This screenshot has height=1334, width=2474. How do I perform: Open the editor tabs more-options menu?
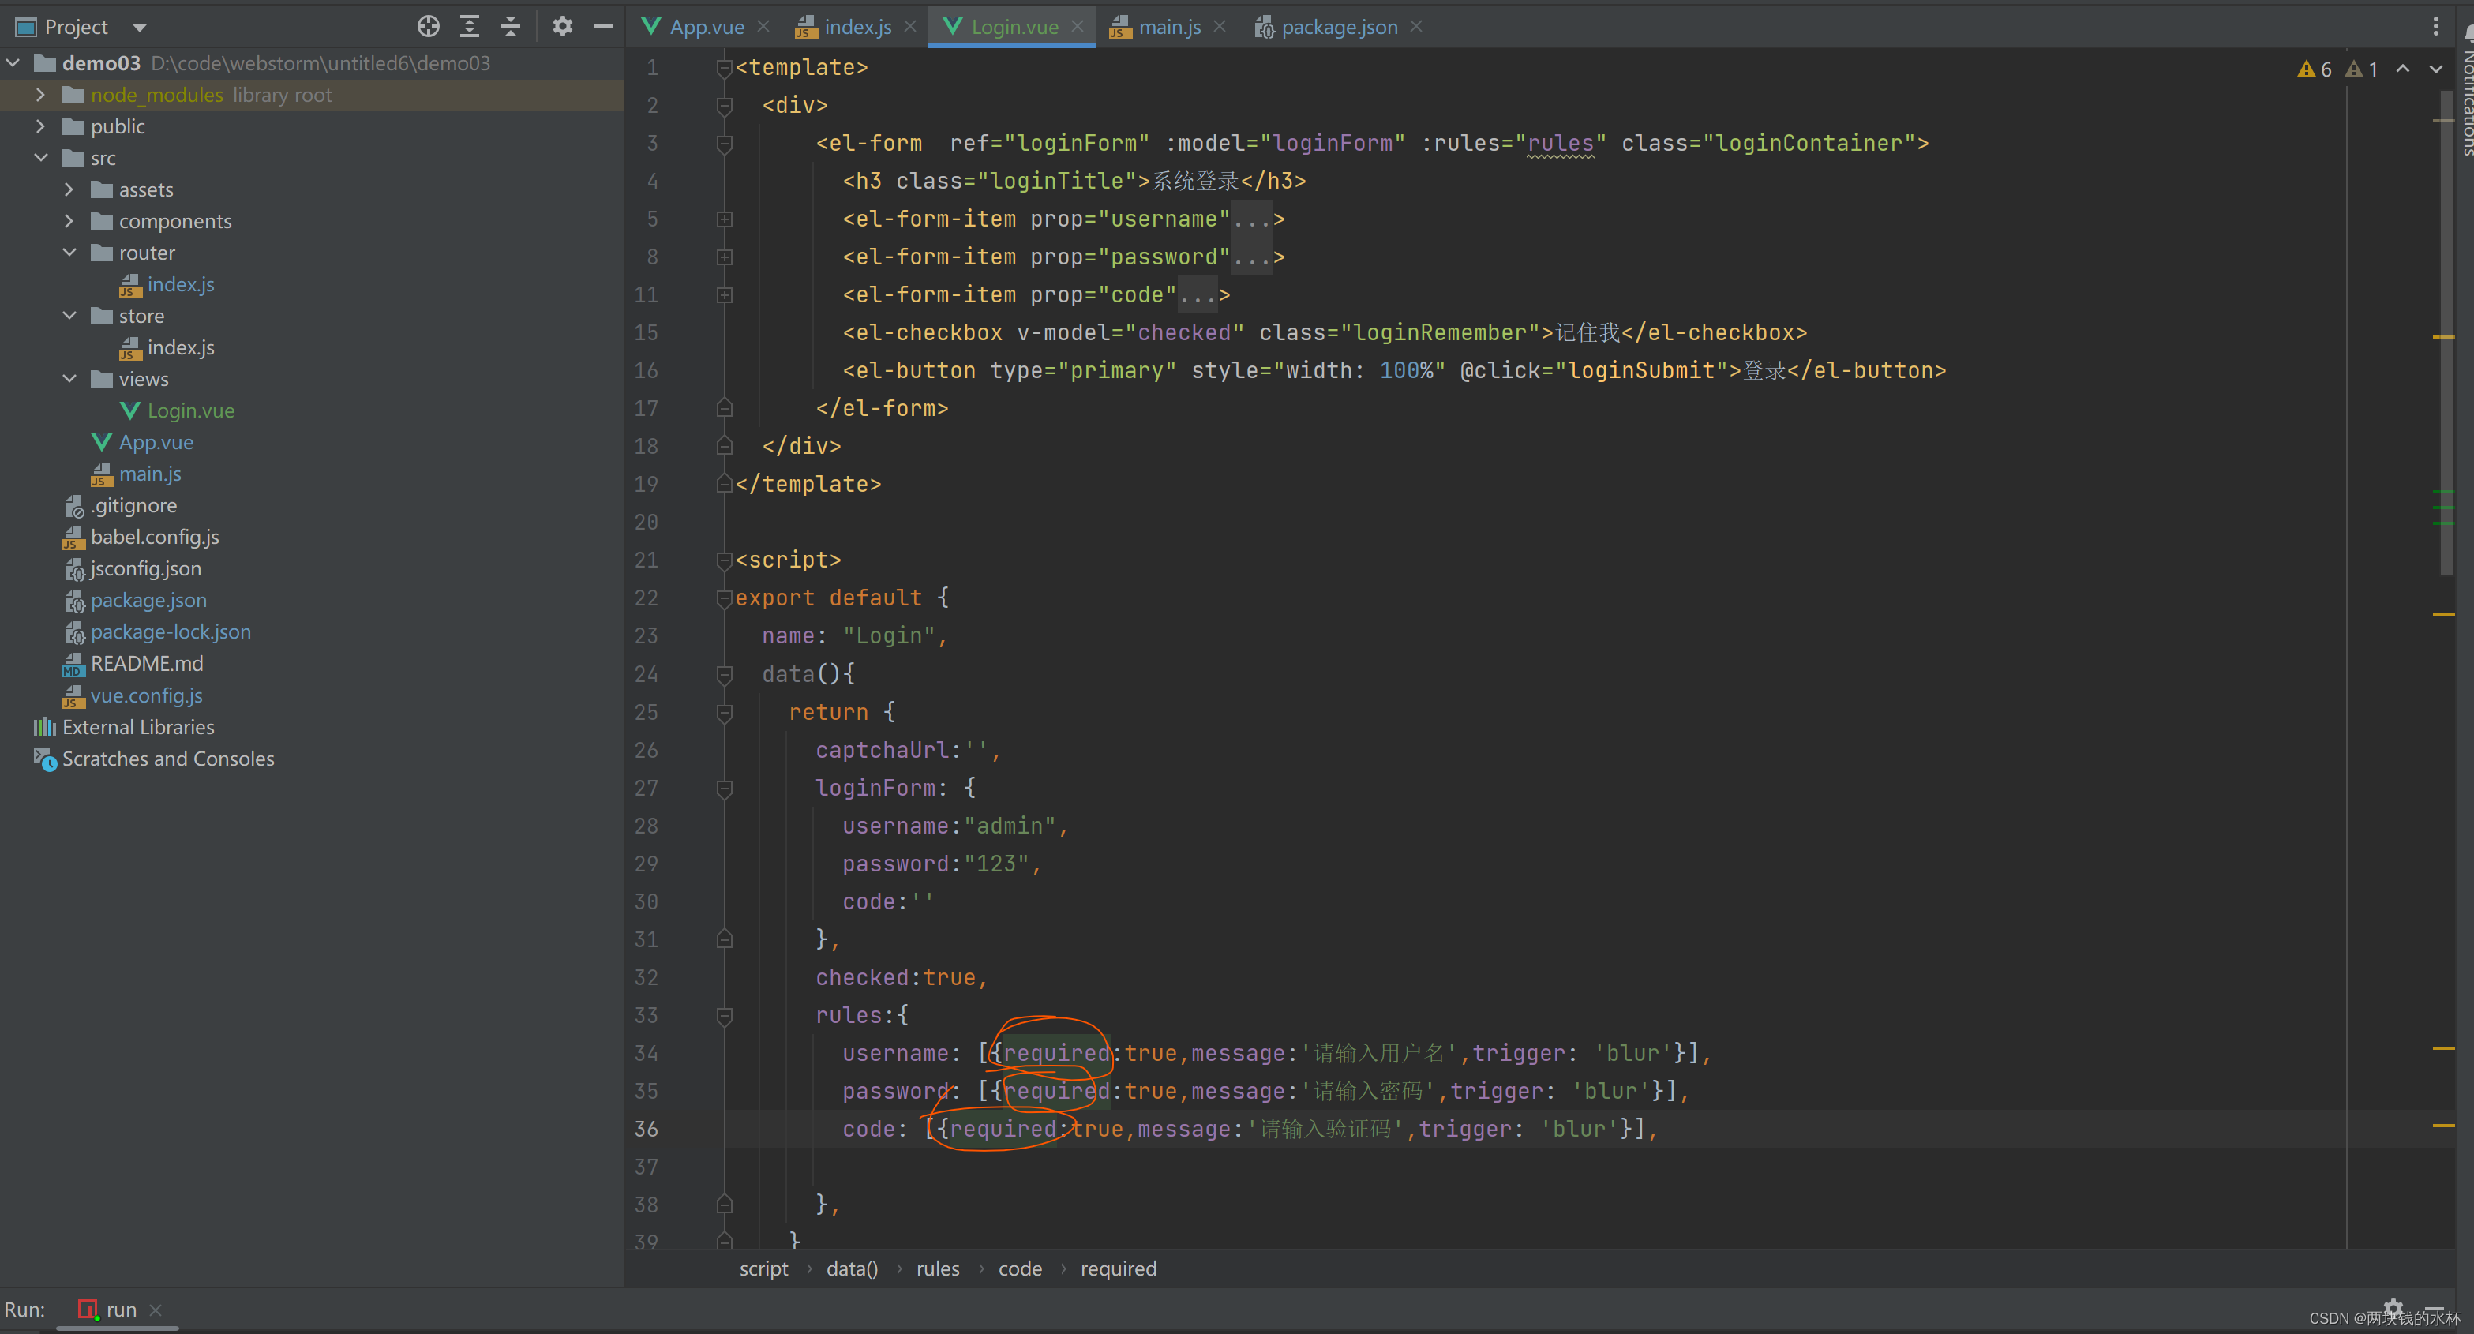pyautogui.click(x=2435, y=27)
